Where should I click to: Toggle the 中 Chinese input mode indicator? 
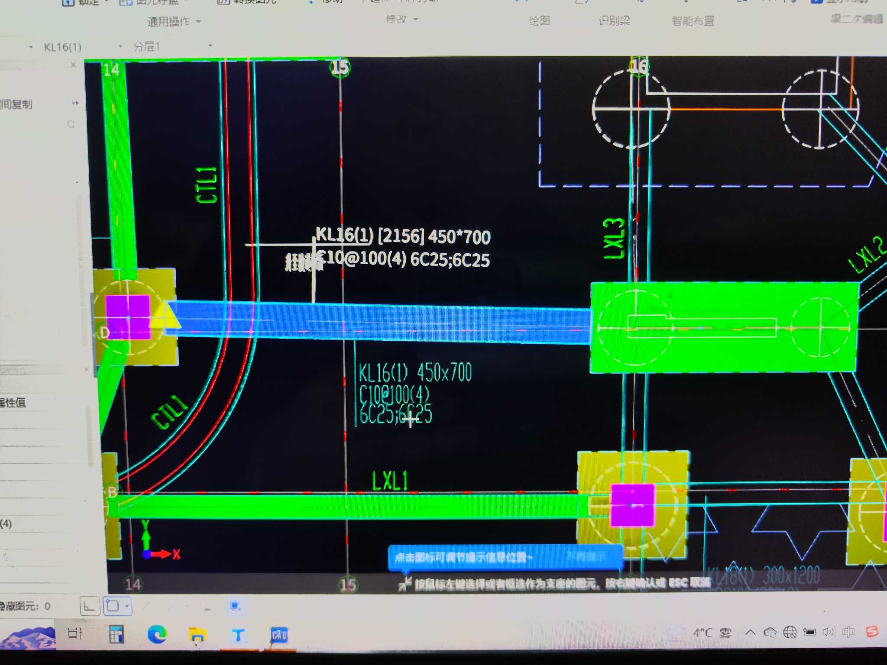click(848, 632)
